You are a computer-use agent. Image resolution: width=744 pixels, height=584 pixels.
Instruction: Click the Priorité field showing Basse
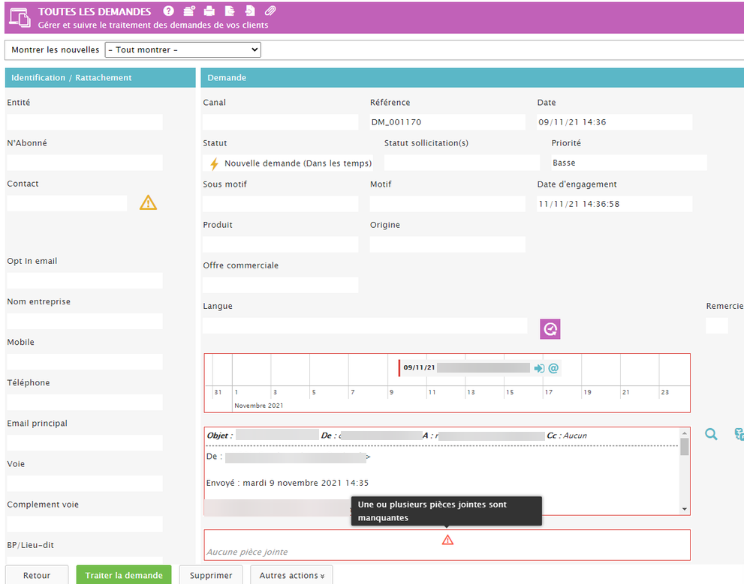pyautogui.click(x=628, y=163)
